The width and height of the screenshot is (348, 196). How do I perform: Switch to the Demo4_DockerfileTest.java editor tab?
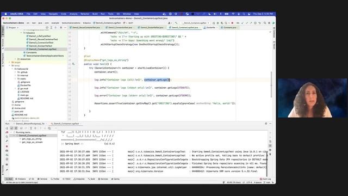[x=152, y=28]
